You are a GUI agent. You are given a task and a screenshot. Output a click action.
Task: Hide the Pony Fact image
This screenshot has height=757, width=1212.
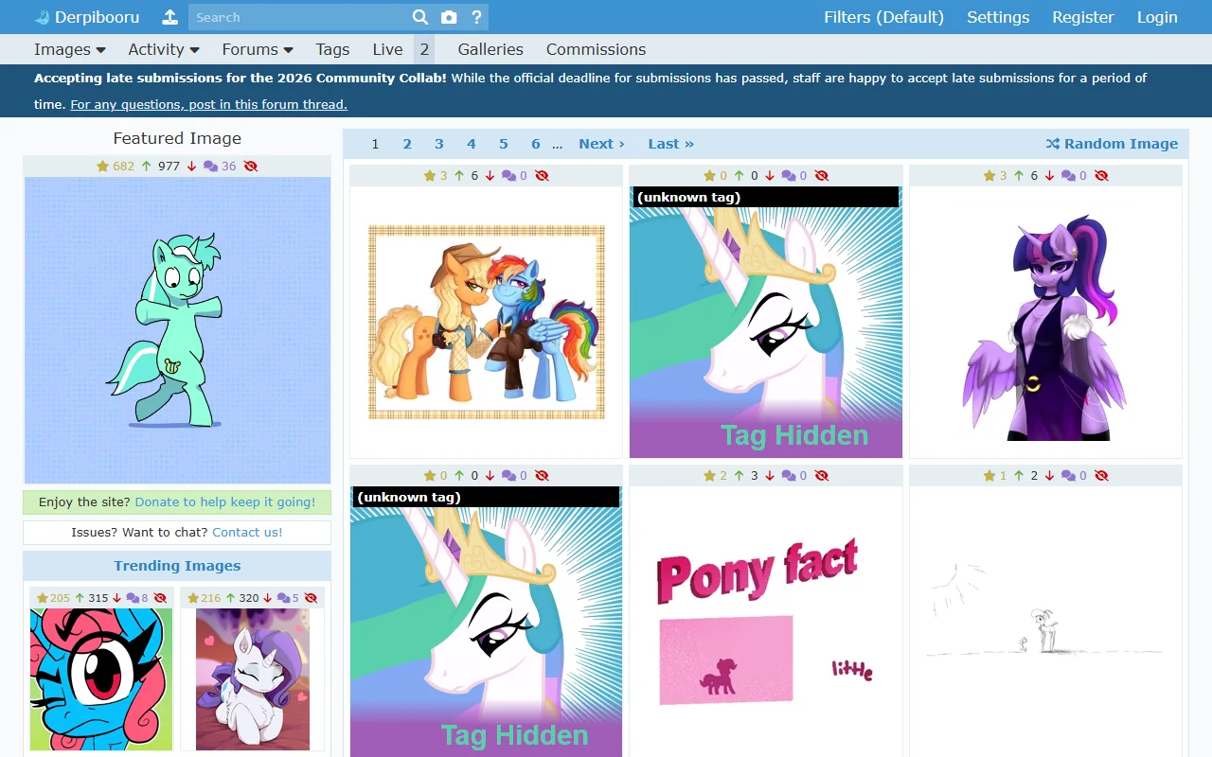[x=821, y=475]
